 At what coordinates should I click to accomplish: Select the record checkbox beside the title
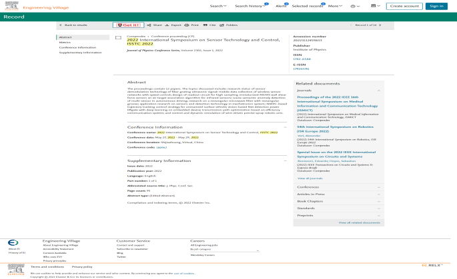[119, 38]
